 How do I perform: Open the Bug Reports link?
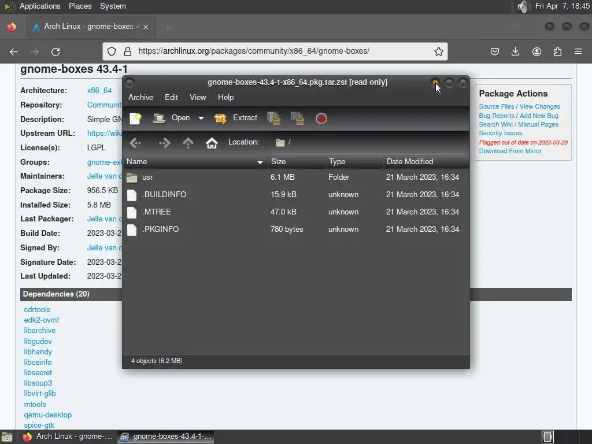click(x=497, y=116)
